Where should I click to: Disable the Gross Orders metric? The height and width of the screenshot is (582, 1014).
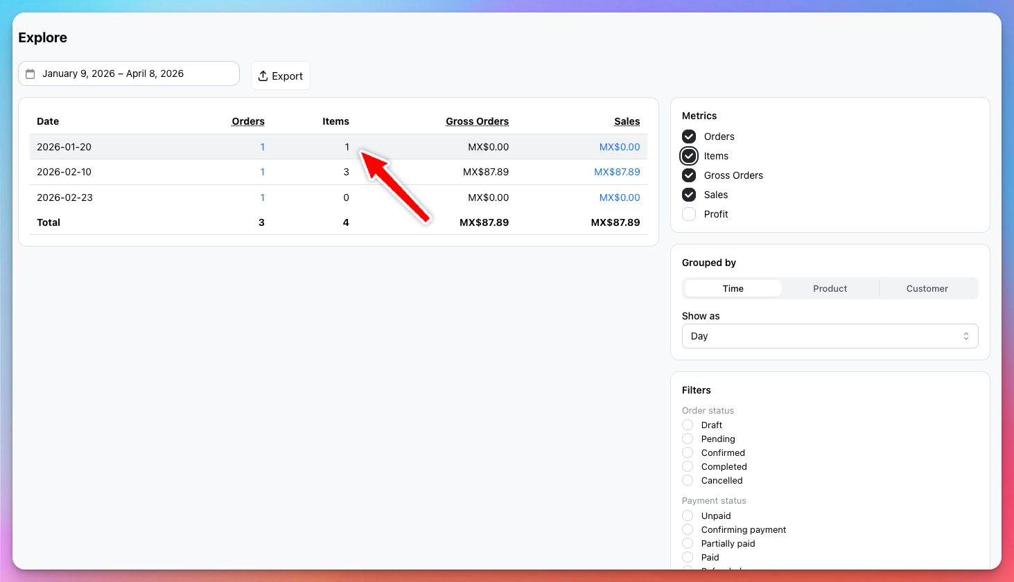[x=689, y=175]
